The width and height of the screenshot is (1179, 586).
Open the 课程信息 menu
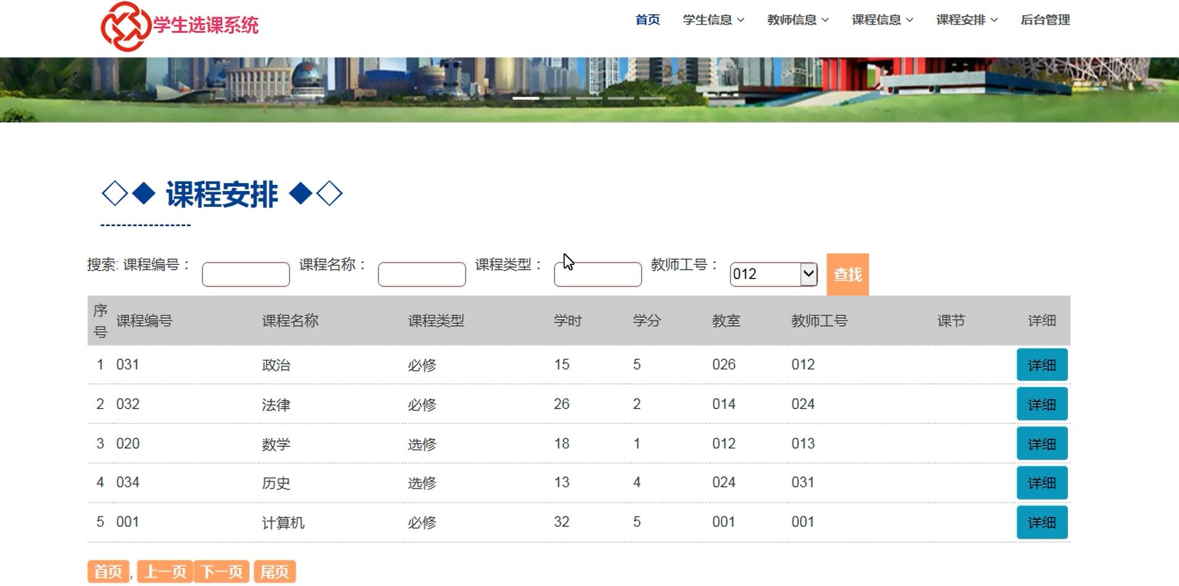(882, 20)
